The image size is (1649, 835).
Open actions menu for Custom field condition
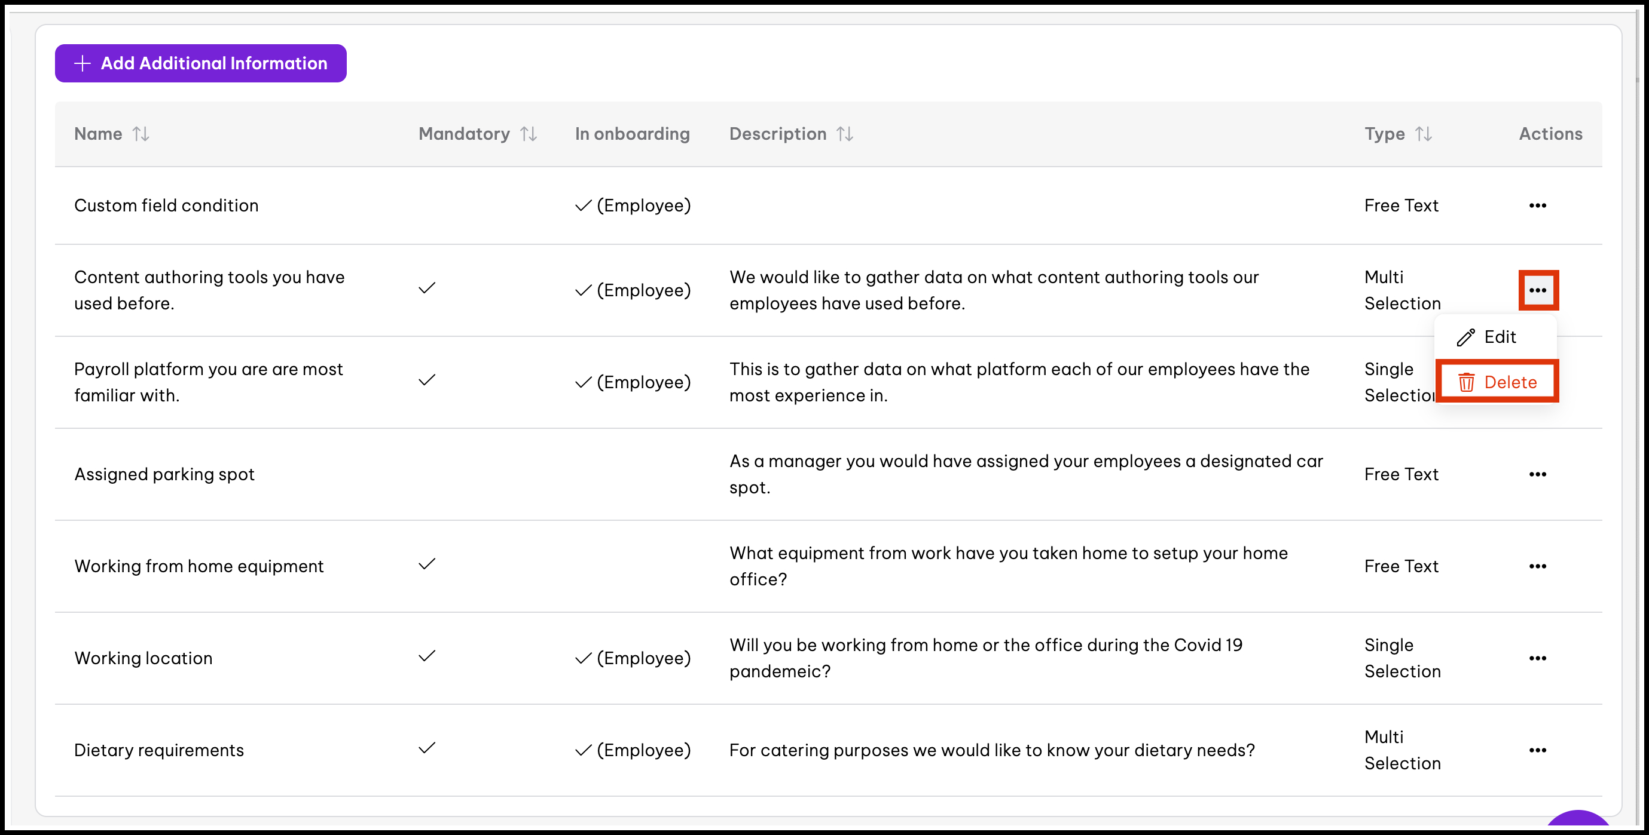[x=1538, y=205]
